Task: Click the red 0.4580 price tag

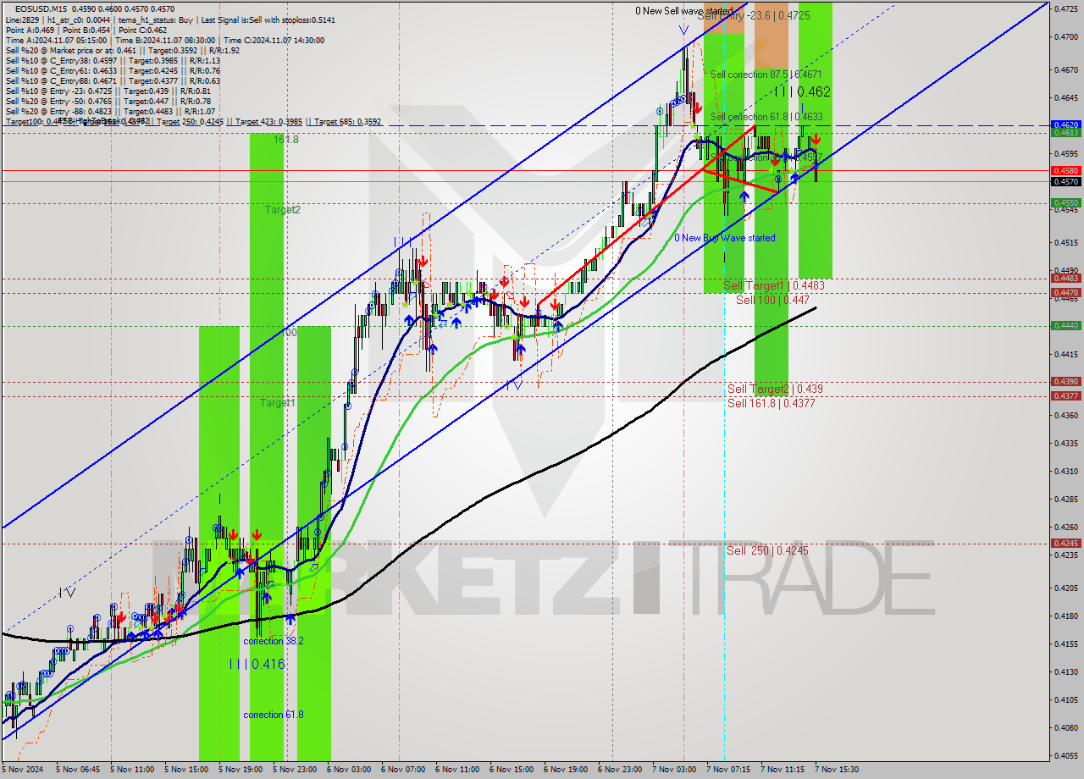Action: 1065,170
